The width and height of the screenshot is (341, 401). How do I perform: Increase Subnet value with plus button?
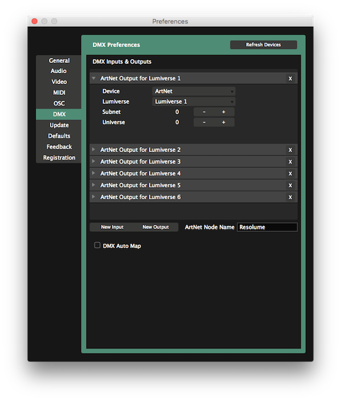[x=224, y=112]
